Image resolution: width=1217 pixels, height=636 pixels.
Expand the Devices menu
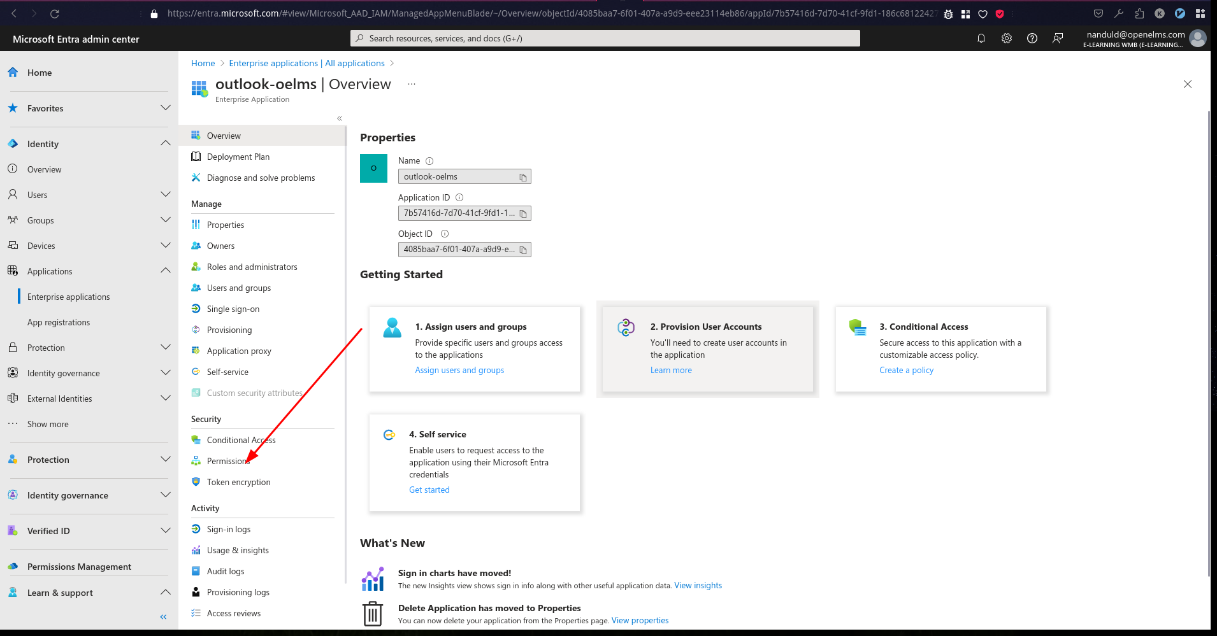click(x=166, y=245)
